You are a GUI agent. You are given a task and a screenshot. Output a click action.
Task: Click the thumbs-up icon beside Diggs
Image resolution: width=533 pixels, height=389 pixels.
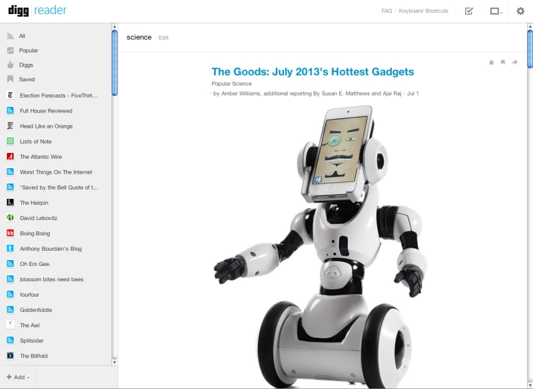pyautogui.click(x=10, y=65)
